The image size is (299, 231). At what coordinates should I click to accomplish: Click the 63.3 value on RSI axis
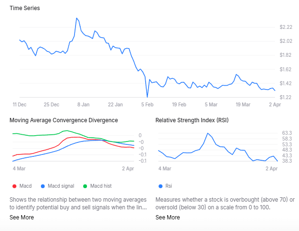pyautogui.click(x=287, y=133)
